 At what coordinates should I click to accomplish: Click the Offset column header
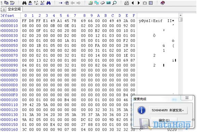7,15
